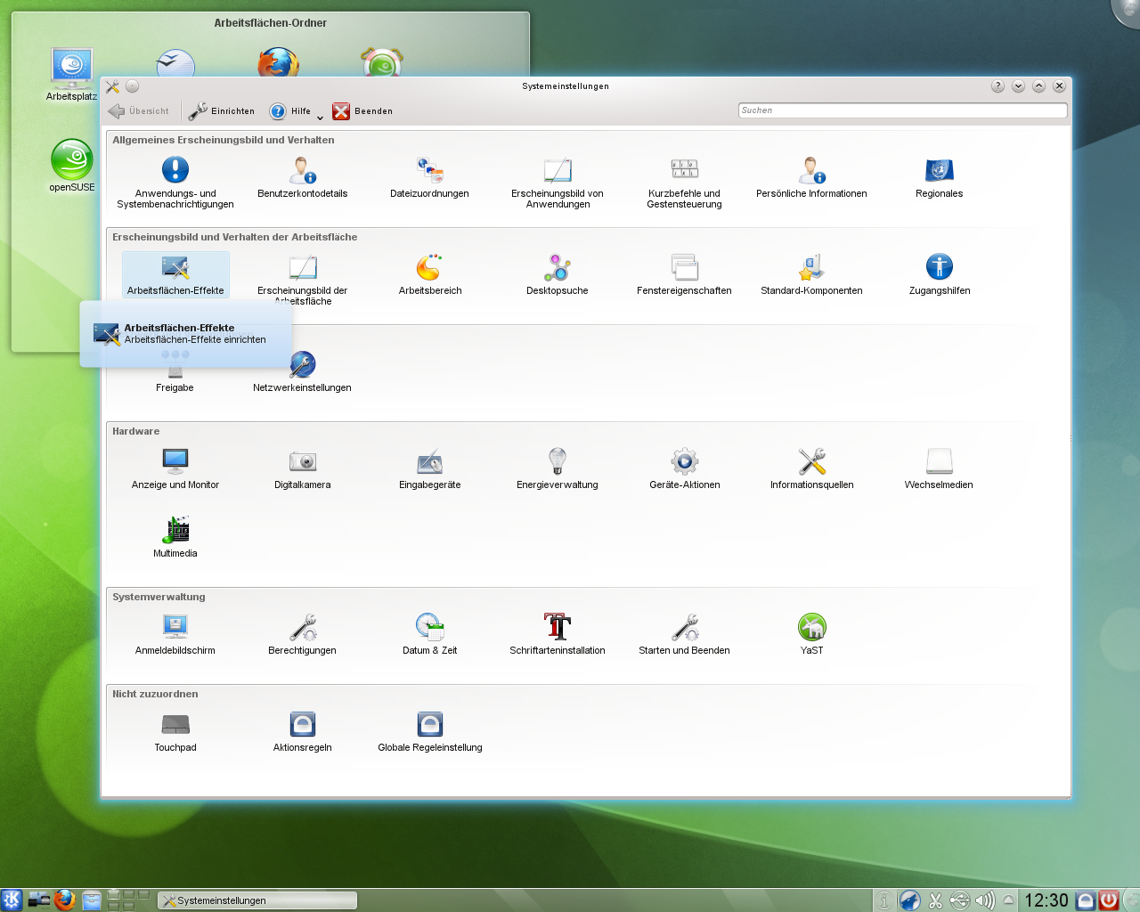Open the KDE application launcher

click(x=12, y=900)
